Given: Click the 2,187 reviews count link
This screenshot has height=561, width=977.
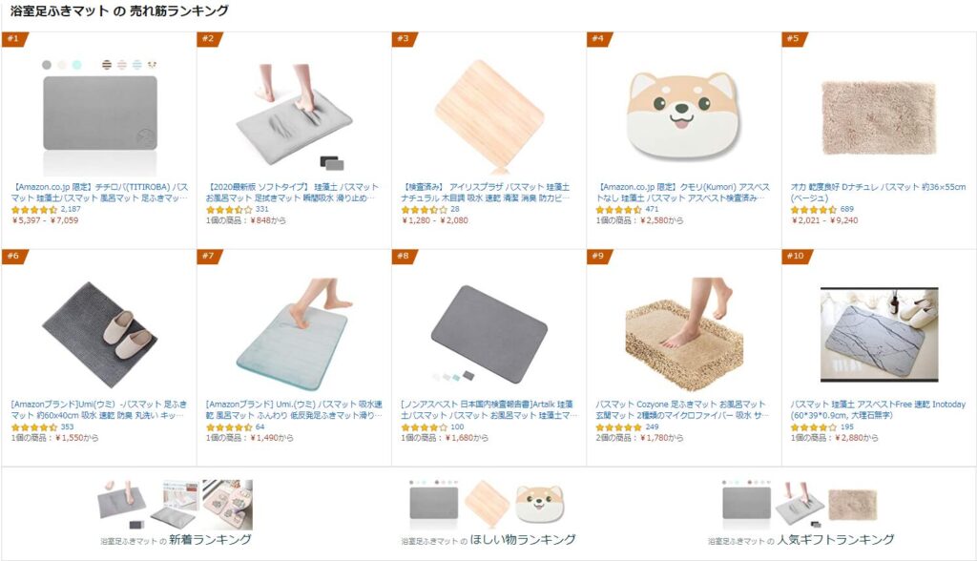Looking at the screenshot, I should [71, 210].
